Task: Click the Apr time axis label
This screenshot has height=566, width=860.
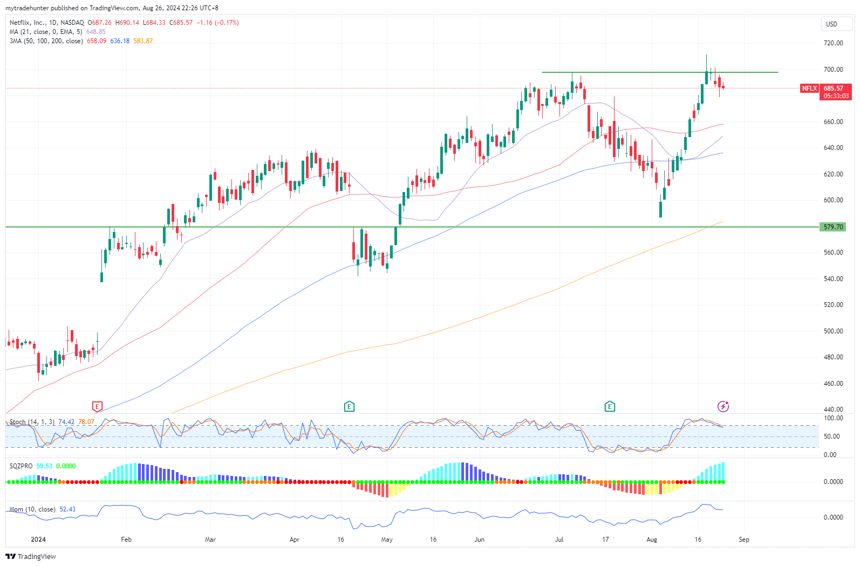Action: (x=295, y=540)
